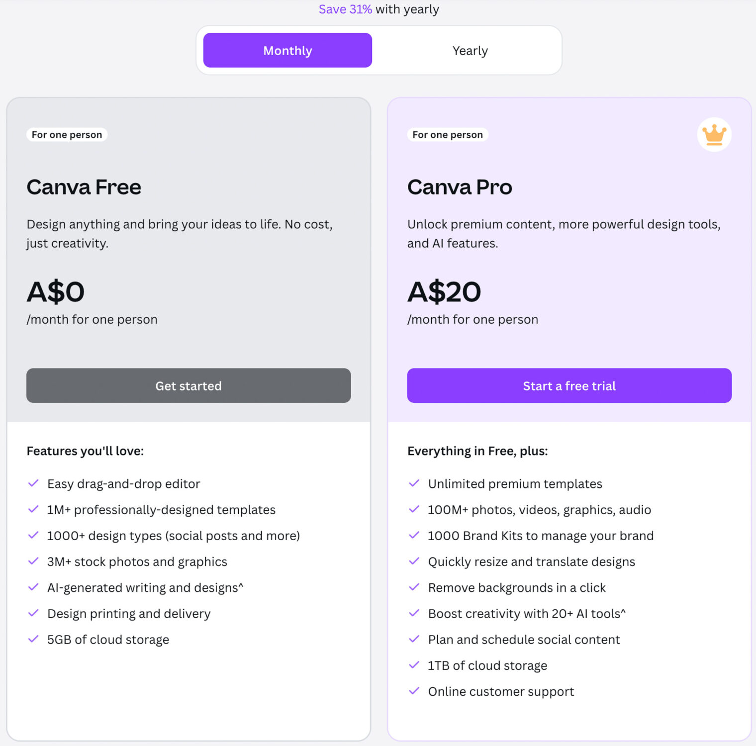Image resolution: width=756 pixels, height=746 pixels.
Task: Click checkmark beside Easy drag-and-drop editor
Action: click(33, 483)
